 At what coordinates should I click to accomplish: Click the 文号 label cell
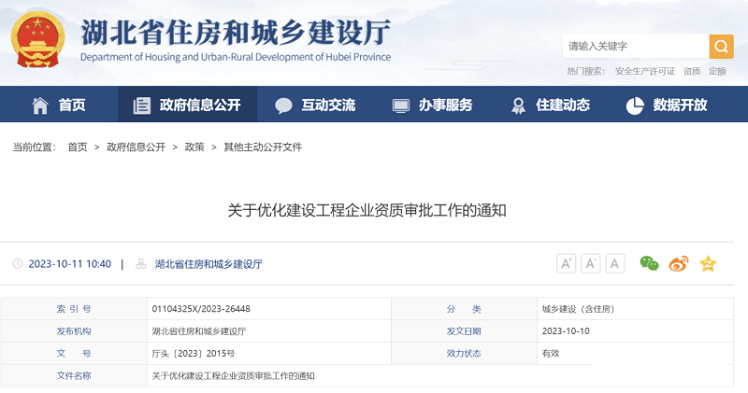pyautogui.click(x=74, y=354)
